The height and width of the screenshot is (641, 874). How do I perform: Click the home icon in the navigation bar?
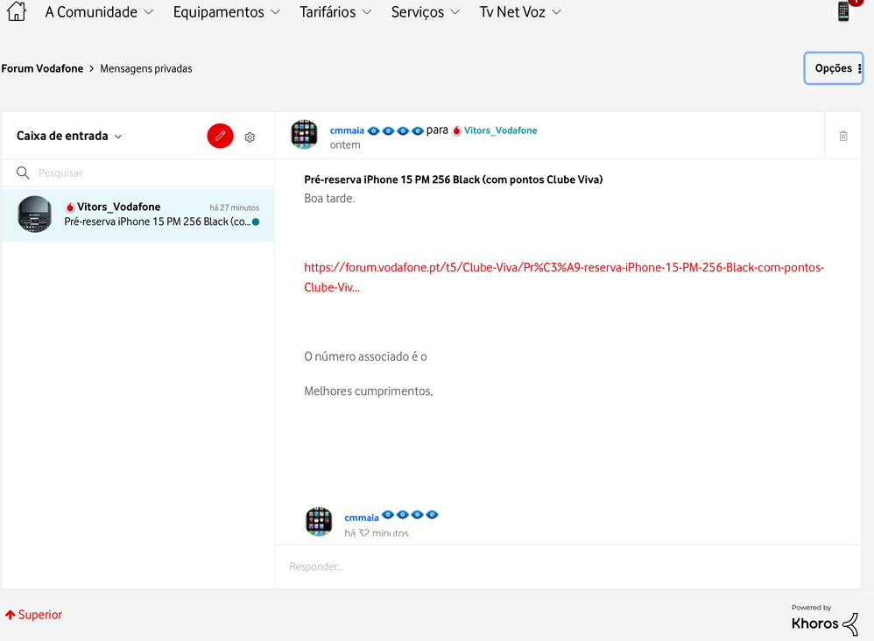(16, 12)
